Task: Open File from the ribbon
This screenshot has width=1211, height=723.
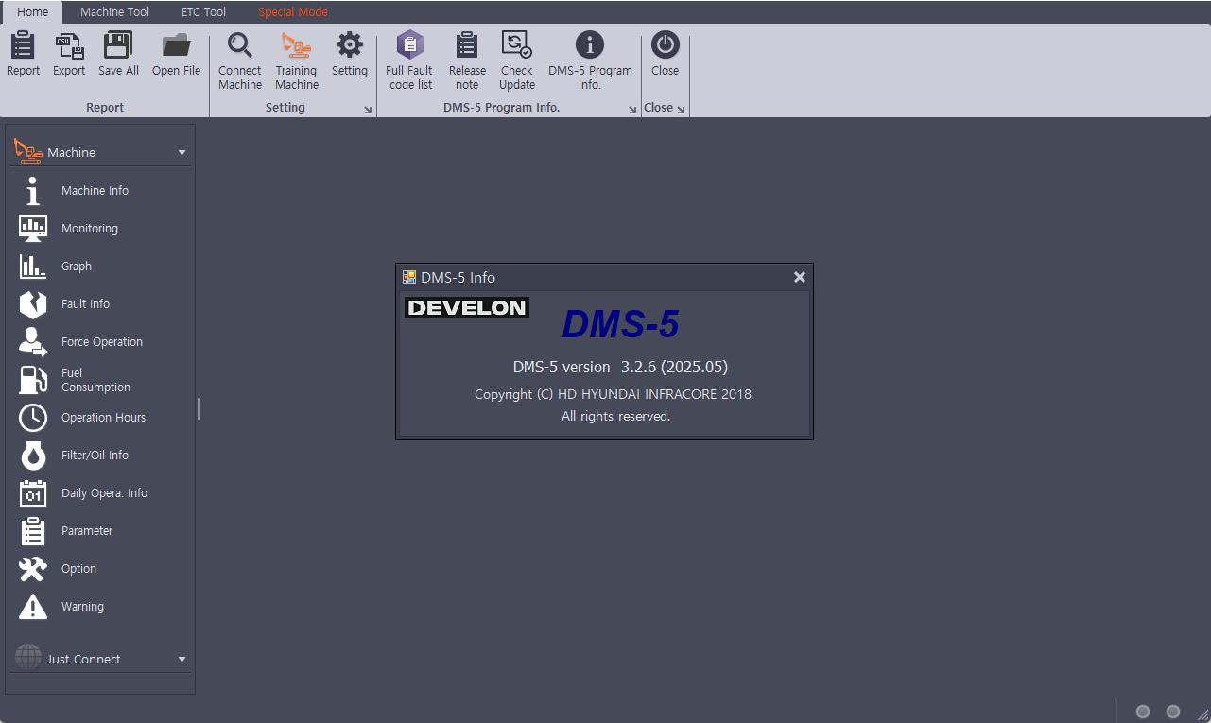Action: pyautogui.click(x=176, y=54)
